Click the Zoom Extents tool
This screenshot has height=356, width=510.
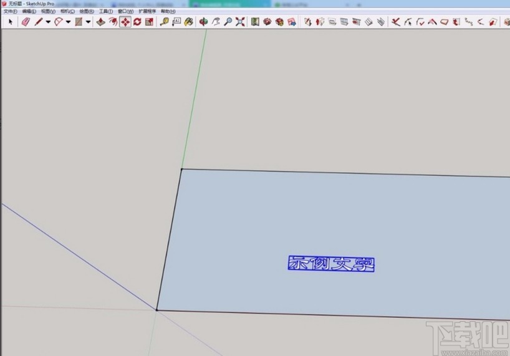240,22
